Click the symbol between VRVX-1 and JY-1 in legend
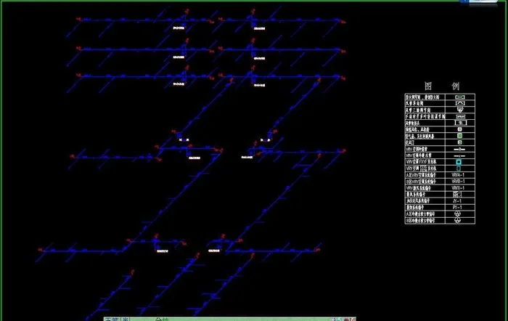 [x=459, y=195]
